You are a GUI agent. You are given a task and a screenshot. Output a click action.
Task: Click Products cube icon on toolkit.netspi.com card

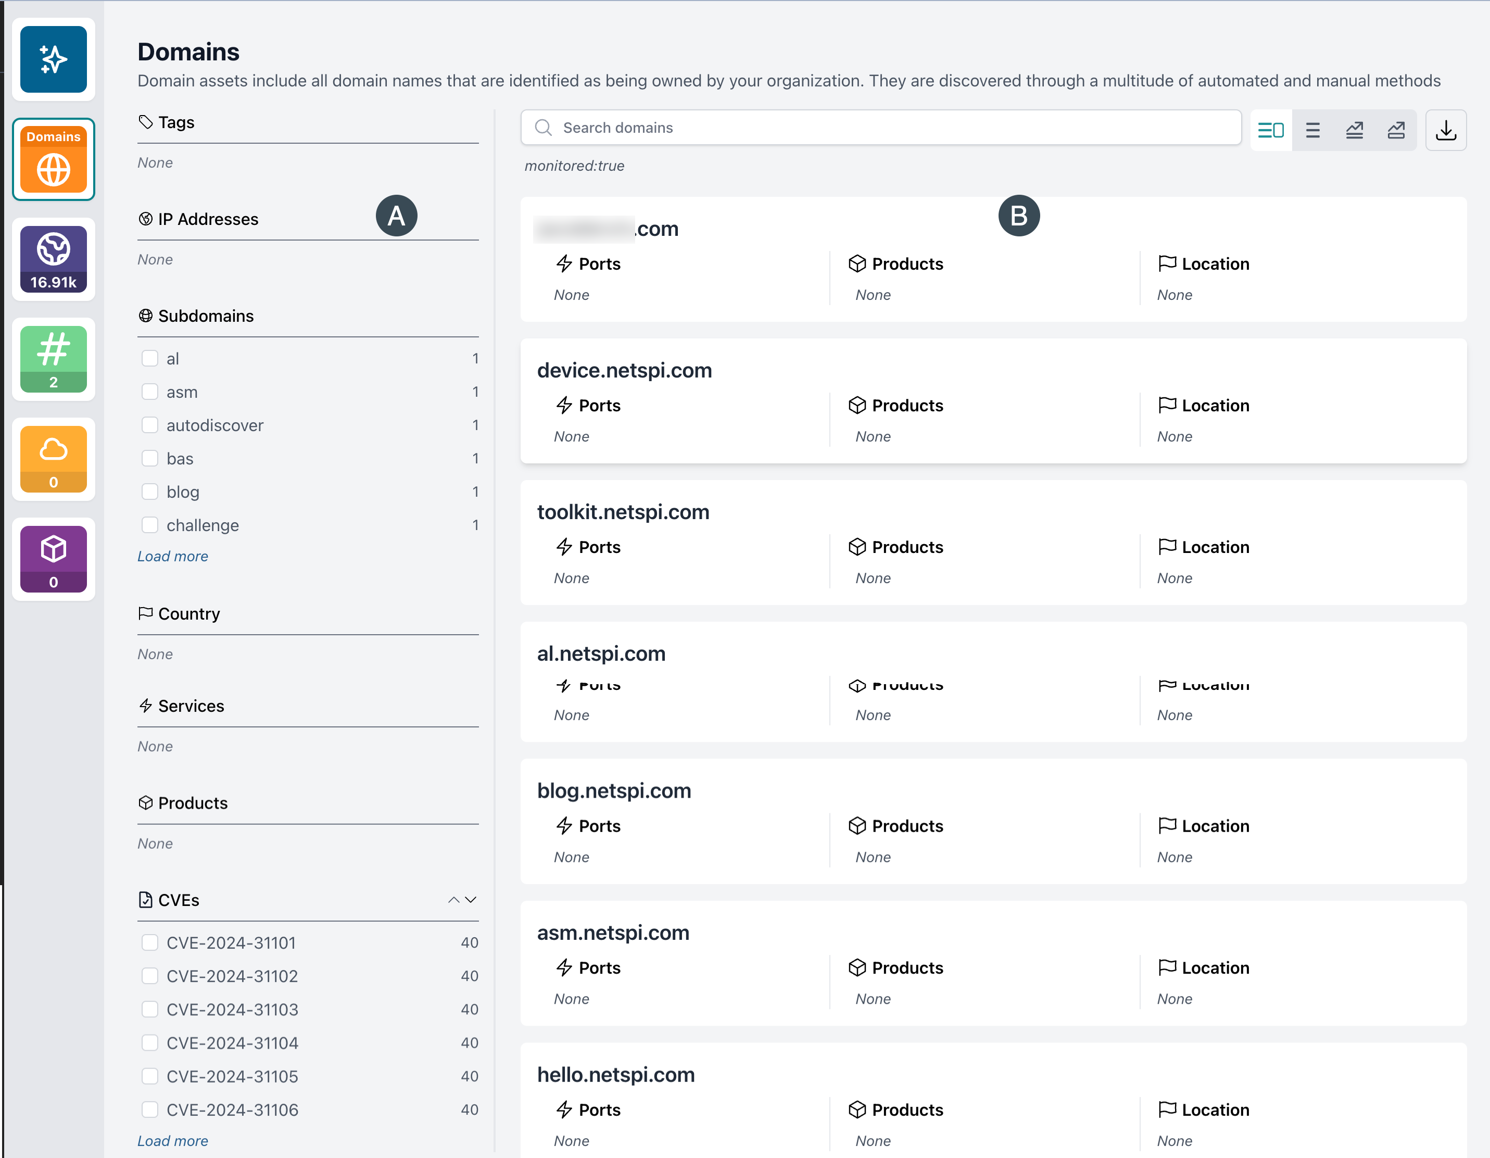[x=857, y=547]
